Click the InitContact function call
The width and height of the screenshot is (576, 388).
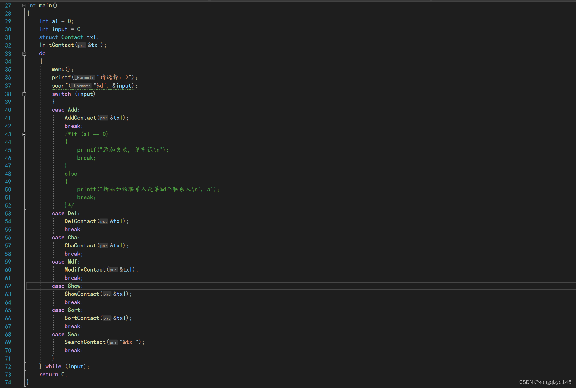[73, 45]
